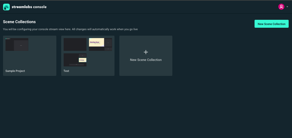Click the empty area right of Test thumbnails

tap(100, 61)
